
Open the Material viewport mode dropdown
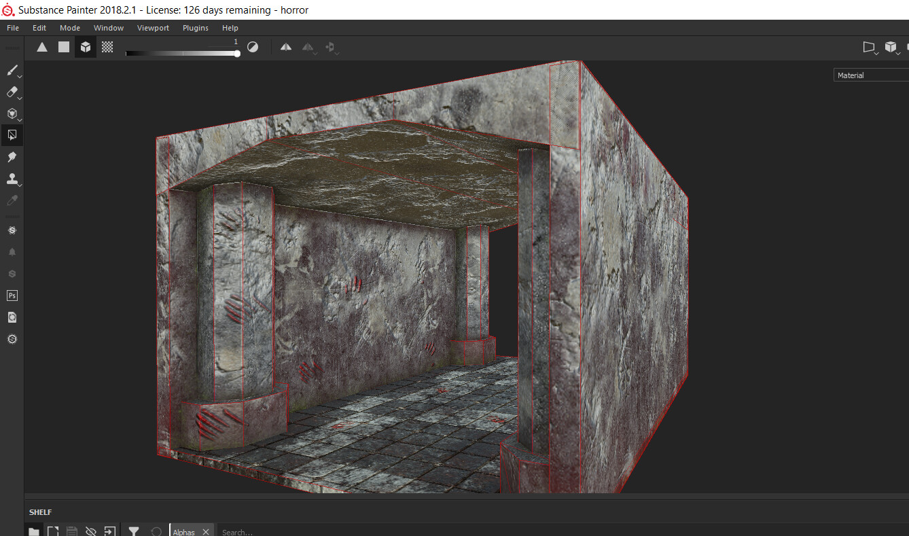(871, 75)
